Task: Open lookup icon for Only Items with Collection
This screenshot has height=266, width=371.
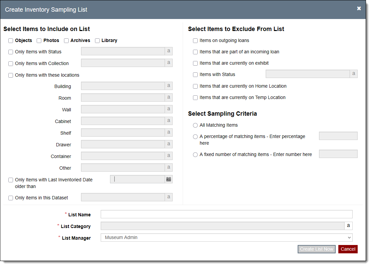Action: 169,63
